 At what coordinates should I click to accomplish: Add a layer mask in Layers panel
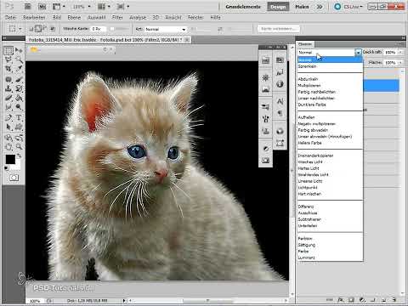click(351, 300)
